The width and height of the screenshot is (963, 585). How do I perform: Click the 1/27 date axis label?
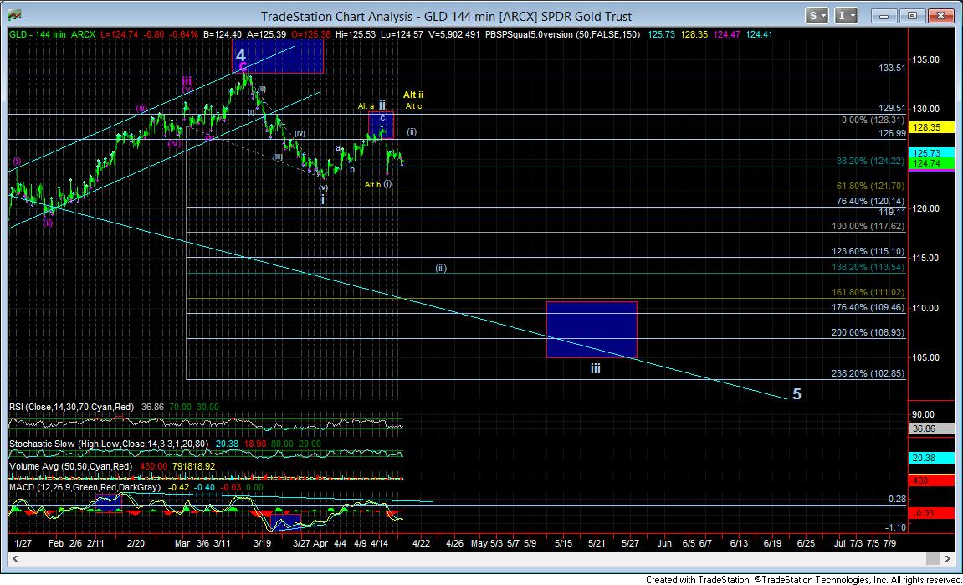23,543
